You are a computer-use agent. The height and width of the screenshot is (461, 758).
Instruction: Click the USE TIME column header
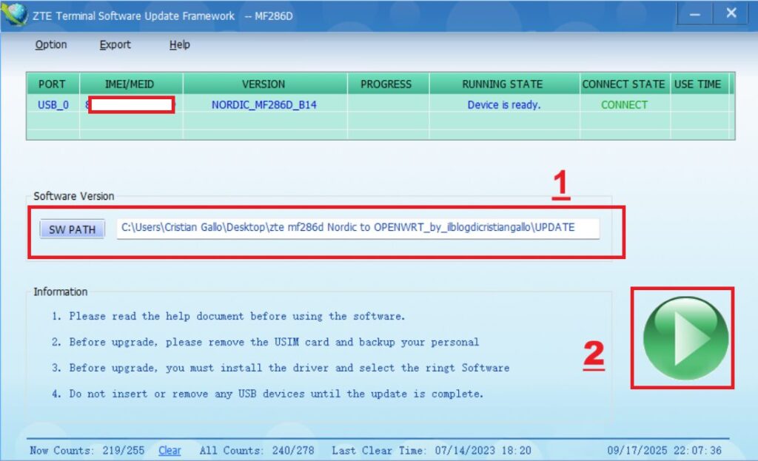697,84
